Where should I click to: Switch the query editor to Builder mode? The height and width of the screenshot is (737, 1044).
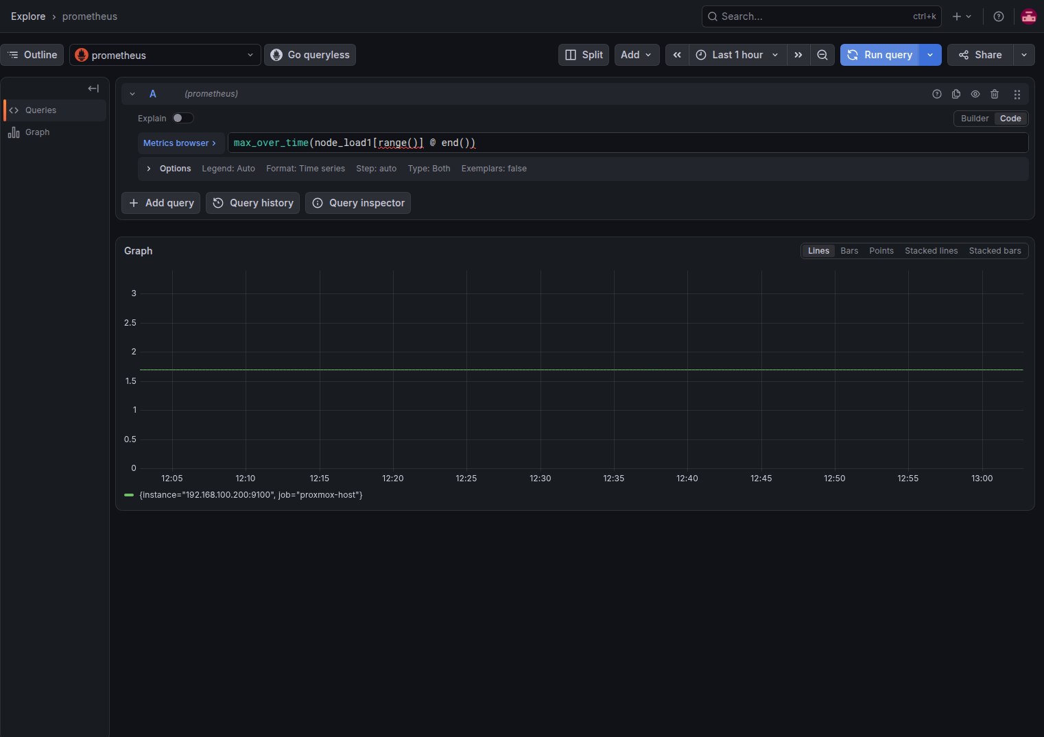coord(974,119)
